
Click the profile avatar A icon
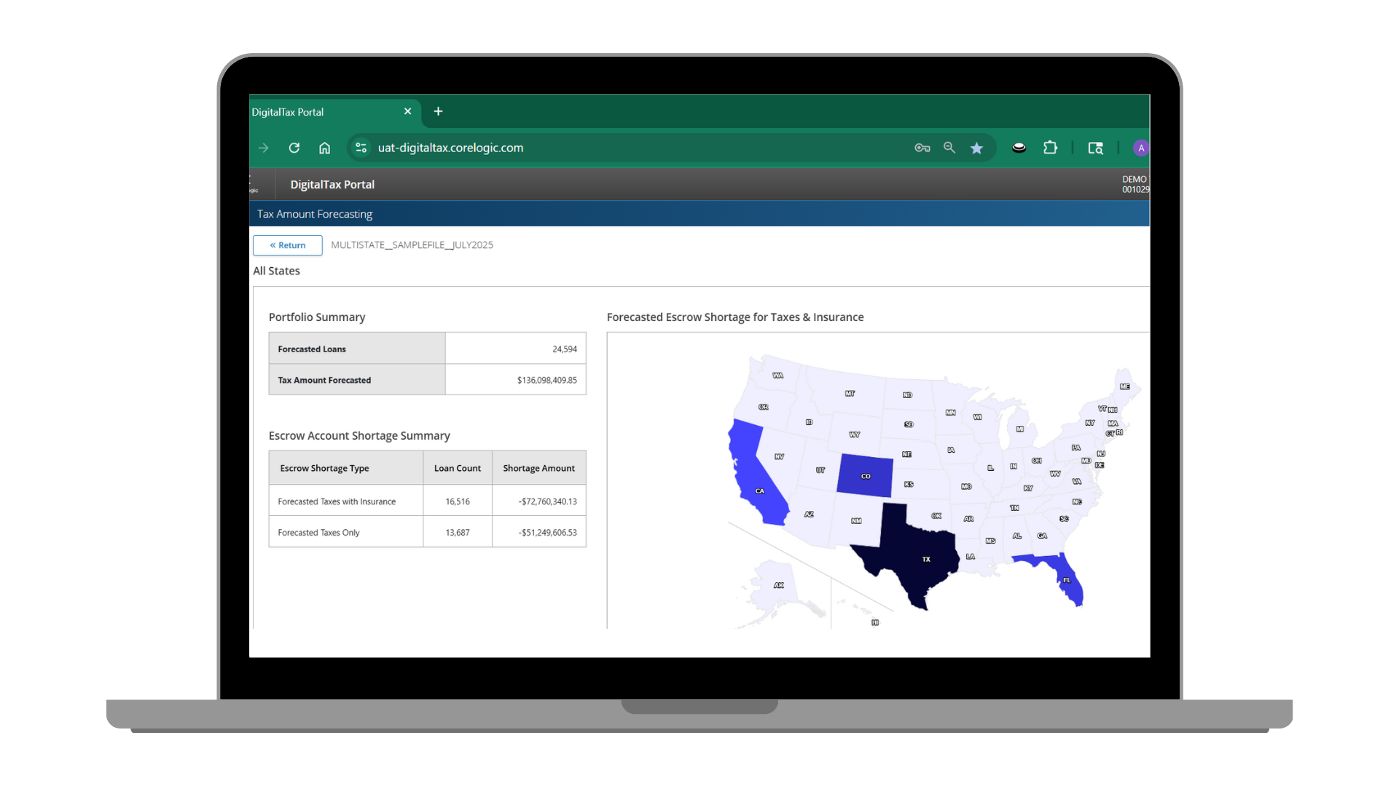(1140, 148)
